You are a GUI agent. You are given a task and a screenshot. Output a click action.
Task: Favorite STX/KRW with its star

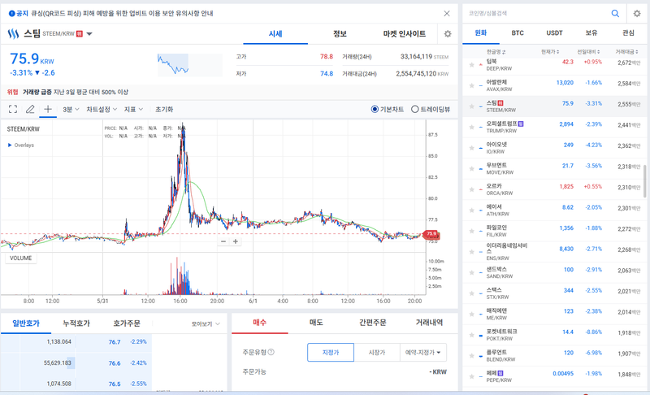tap(471, 293)
